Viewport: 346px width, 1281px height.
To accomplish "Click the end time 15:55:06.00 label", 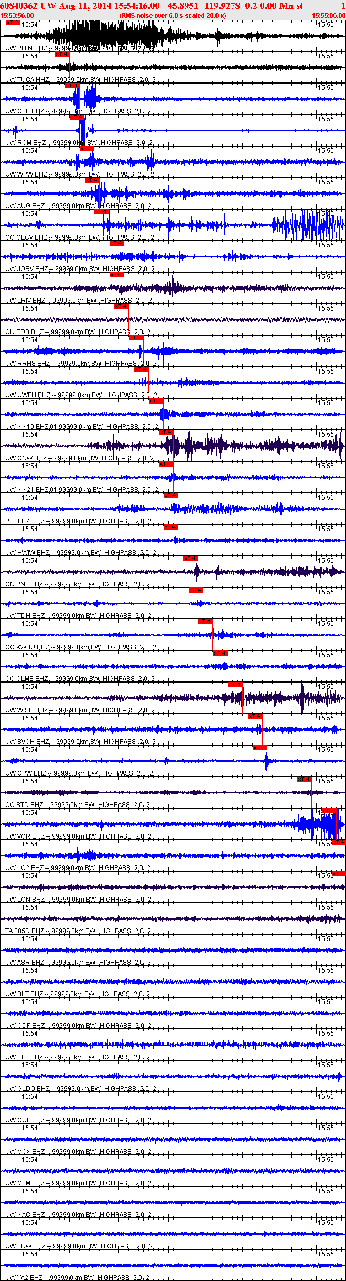I will coord(329,16).
